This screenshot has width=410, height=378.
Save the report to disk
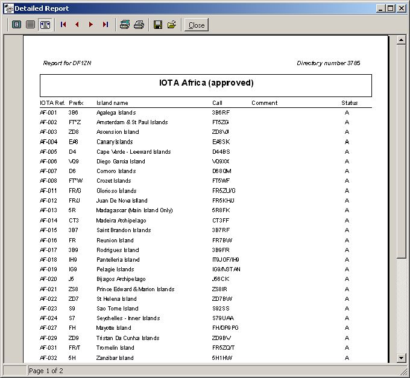point(158,25)
